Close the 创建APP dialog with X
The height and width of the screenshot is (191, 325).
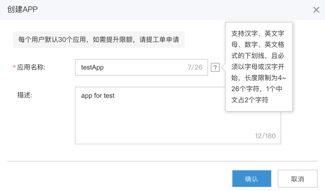316,10
